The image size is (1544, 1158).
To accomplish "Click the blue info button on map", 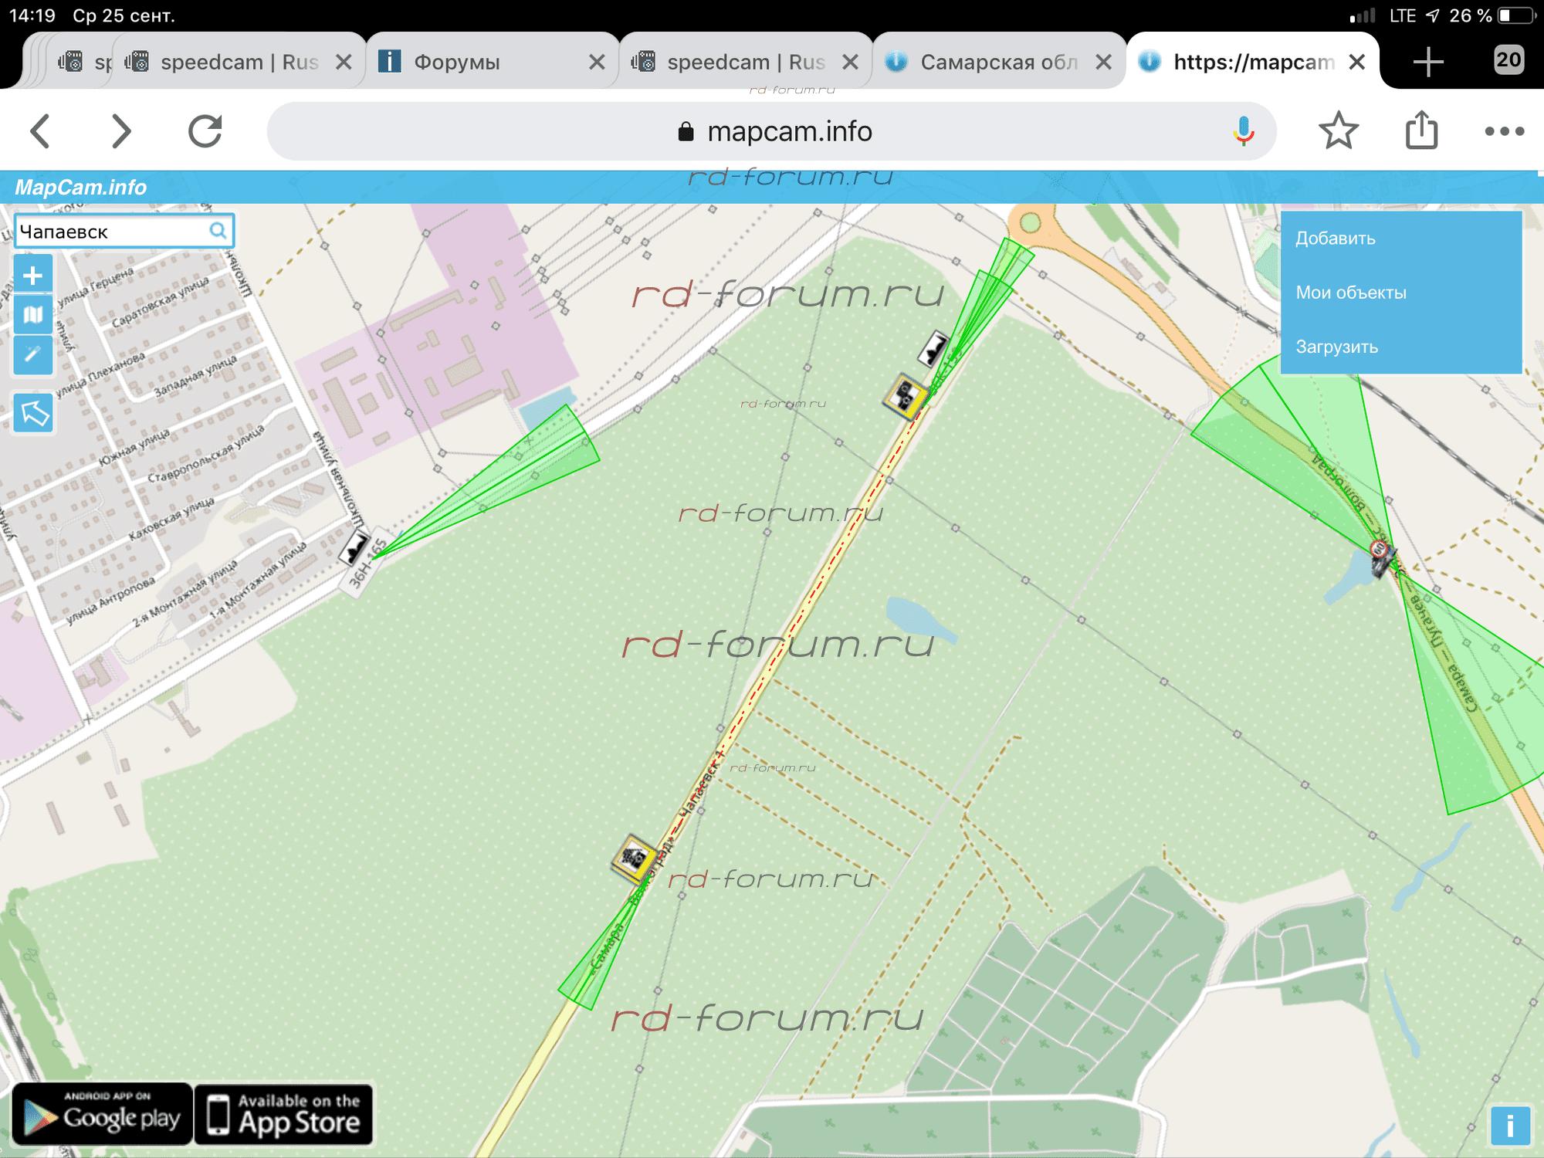I will 1509,1125.
